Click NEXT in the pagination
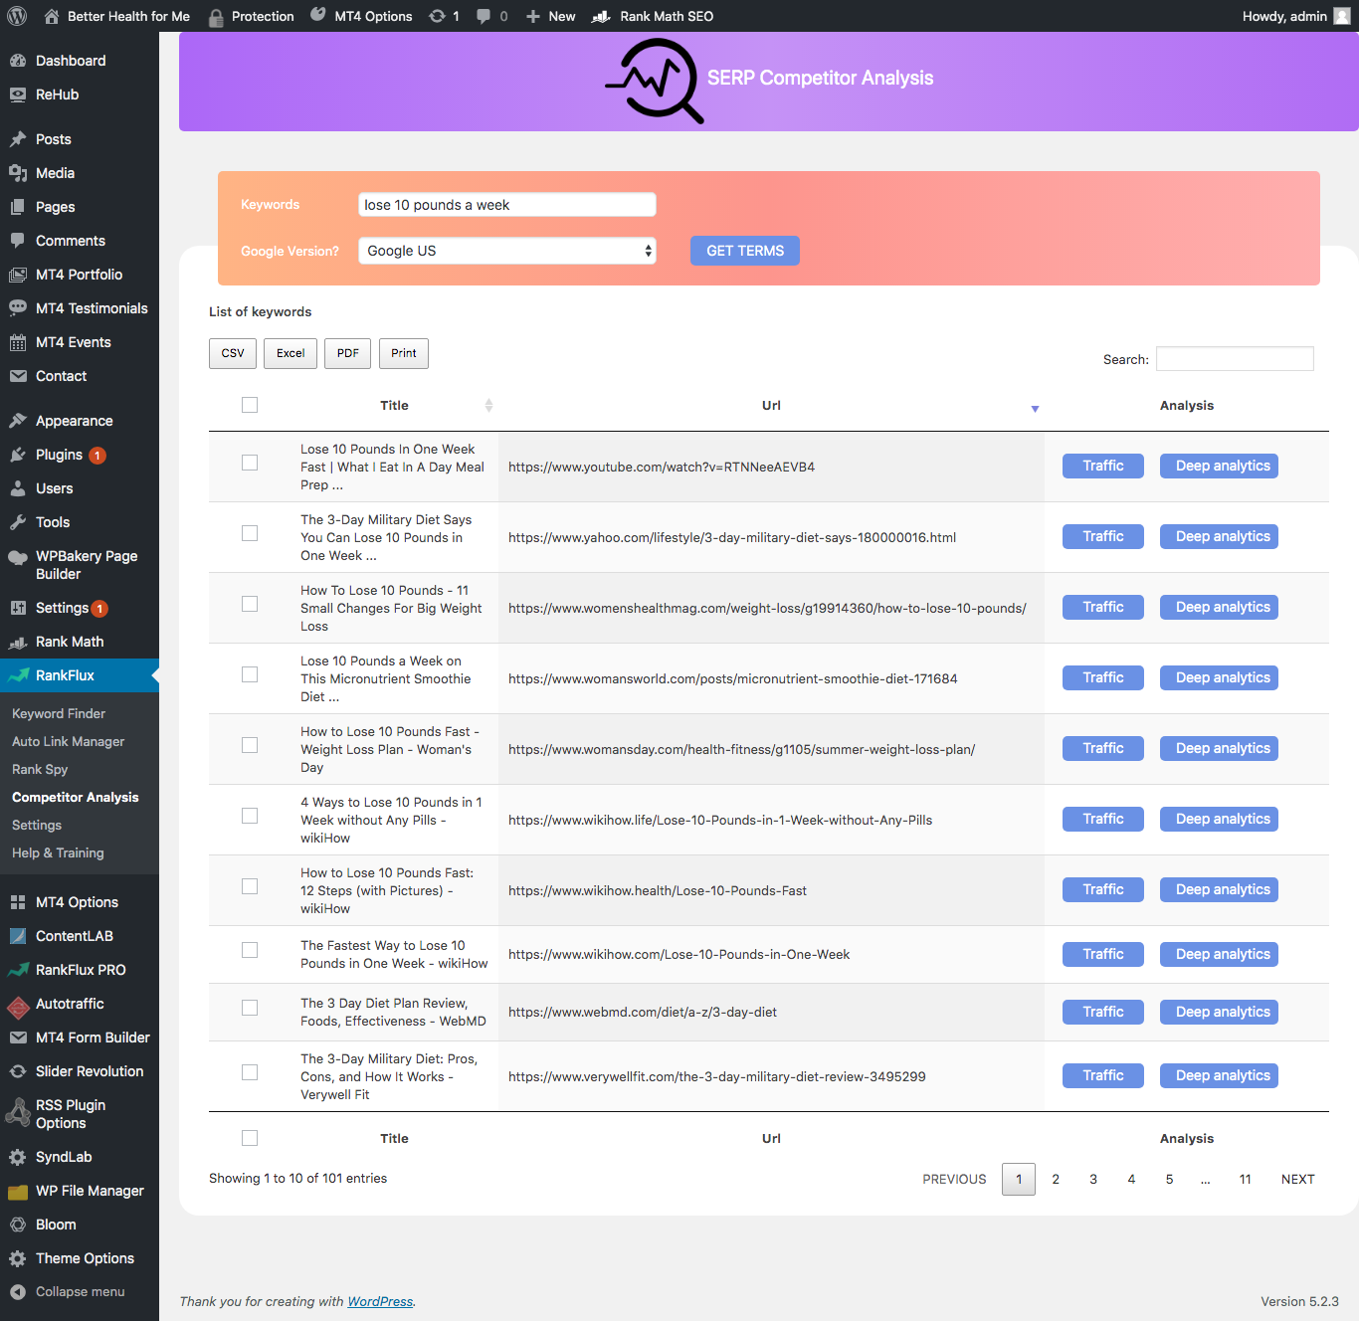The height and width of the screenshot is (1321, 1359). (x=1298, y=1179)
